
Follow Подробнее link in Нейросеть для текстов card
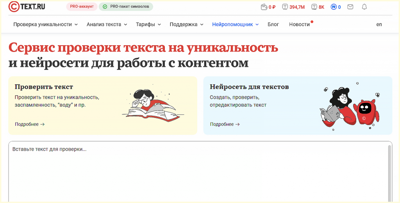225,124
